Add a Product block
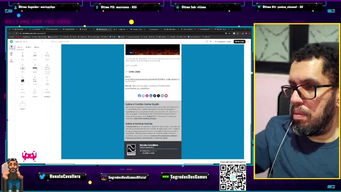 pyautogui.click(x=35, y=93)
